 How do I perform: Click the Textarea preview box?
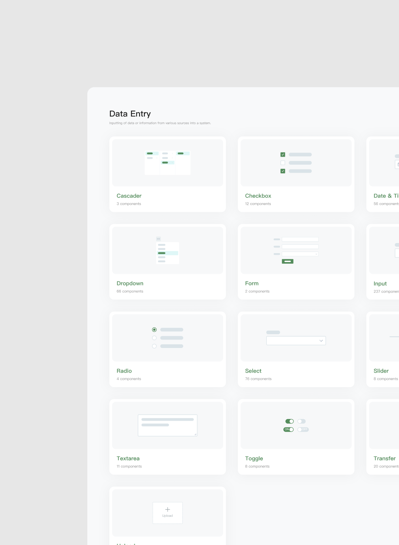(x=167, y=425)
